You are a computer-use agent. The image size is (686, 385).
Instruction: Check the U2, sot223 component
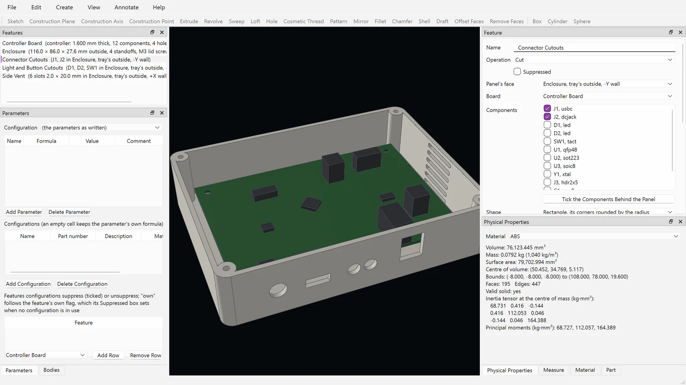tap(547, 158)
